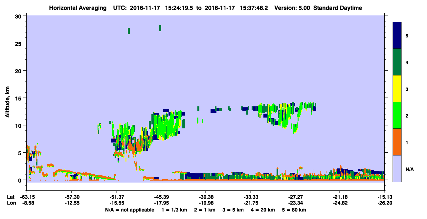Click the bright green color bar segment labeled 2

(x=397, y=115)
